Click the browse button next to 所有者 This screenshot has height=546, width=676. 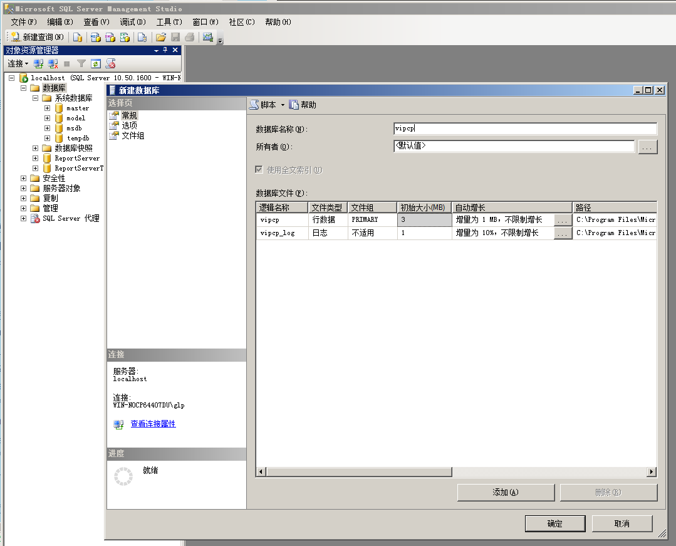(648, 147)
